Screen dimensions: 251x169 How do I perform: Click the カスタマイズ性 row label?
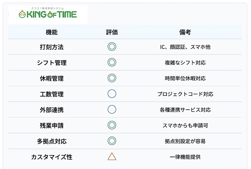(x=51, y=157)
